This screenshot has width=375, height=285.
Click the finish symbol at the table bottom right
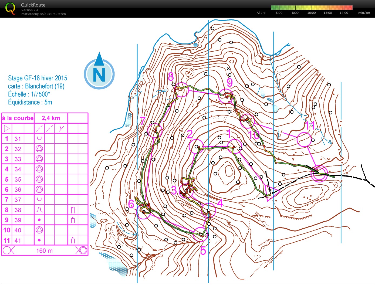(82, 250)
